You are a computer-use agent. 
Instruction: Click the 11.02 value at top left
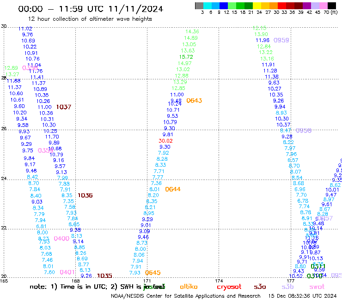click(x=25, y=29)
